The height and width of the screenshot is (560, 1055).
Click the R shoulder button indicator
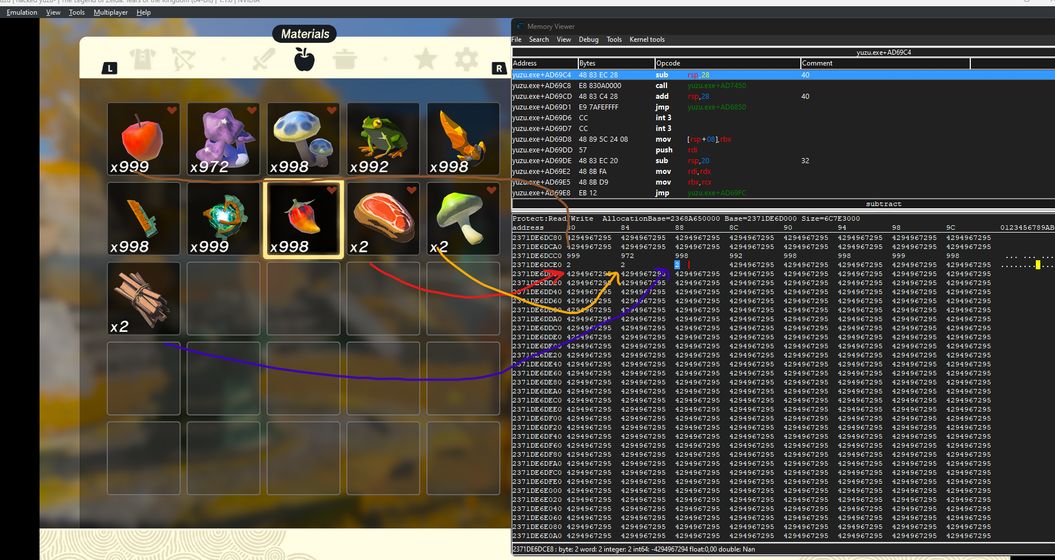tap(499, 68)
